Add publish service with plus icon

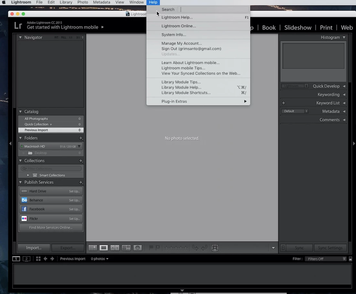coord(81,183)
